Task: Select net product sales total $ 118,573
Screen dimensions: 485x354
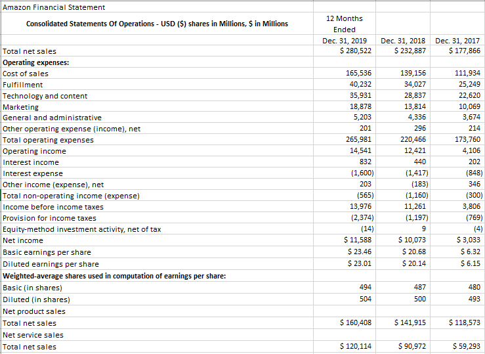Action: [465, 322]
